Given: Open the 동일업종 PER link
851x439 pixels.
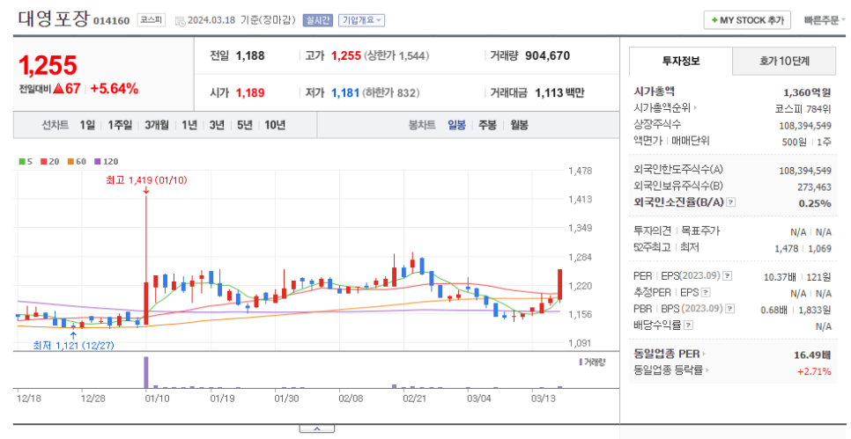Looking at the screenshot, I should point(670,354).
